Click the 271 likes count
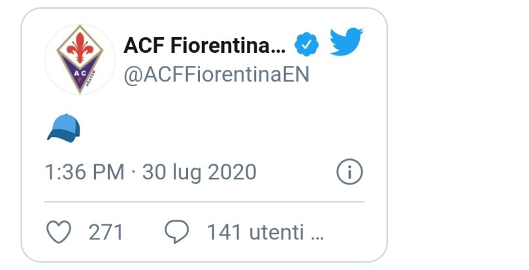The width and height of the screenshot is (529, 270). [106, 232]
